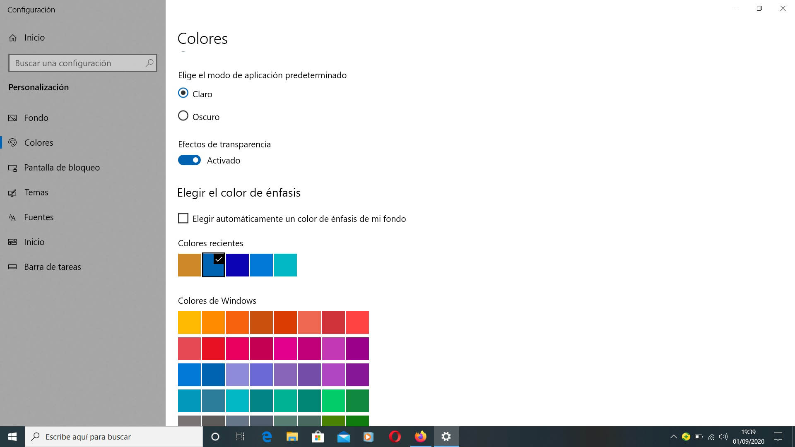The width and height of the screenshot is (795, 447).
Task: Launch Opera browser from taskbar
Action: (x=395, y=437)
